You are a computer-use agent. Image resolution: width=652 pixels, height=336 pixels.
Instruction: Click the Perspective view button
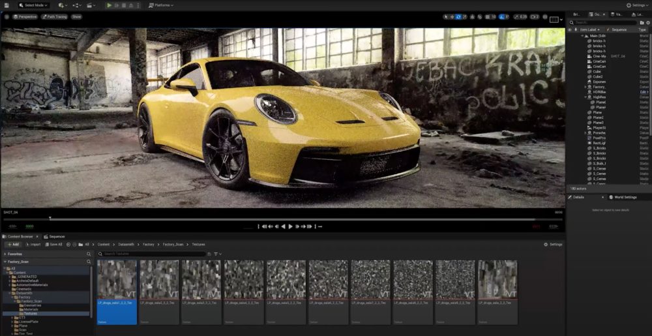coord(25,16)
